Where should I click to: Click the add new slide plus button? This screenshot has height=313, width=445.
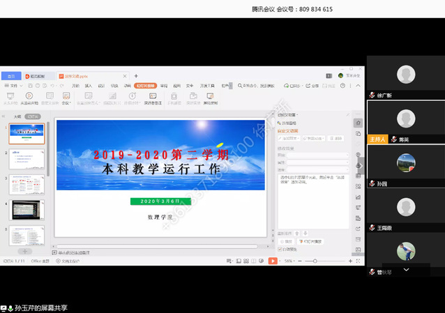tap(25, 251)
